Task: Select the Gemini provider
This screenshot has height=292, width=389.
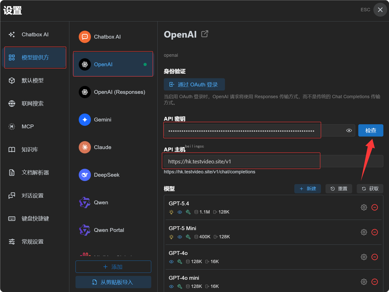Action: pos(113,119)
